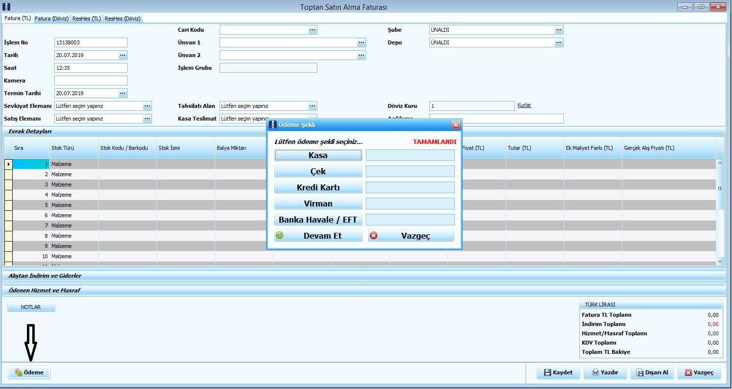This screenshot has width=732, height=389.
Task: Close the Ödeme Şekli dialog
Action: tap(456, 125)
